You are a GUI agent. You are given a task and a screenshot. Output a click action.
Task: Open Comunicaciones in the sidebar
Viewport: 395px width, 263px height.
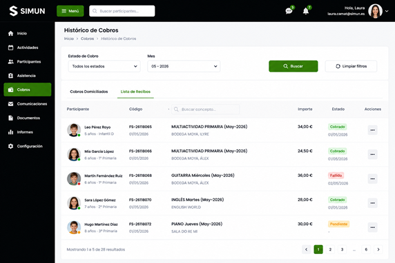click(x=28, y=104)
